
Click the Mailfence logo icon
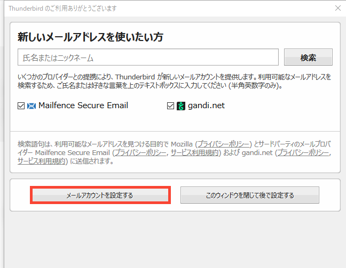(32, 106)
